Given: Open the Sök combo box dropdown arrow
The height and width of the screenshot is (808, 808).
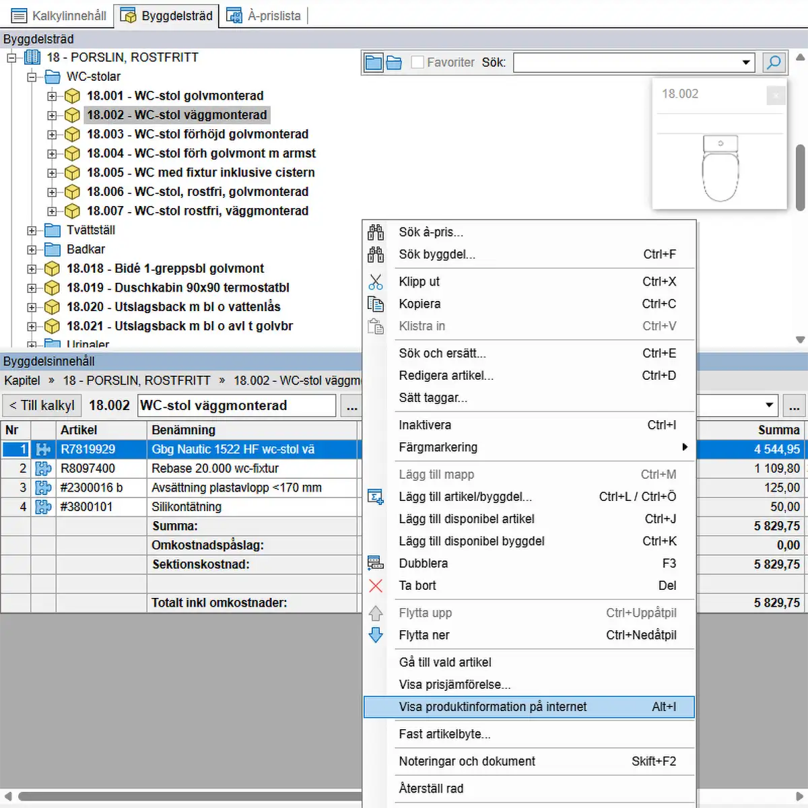Looking at the screenshot, I should tap(746, 63).
